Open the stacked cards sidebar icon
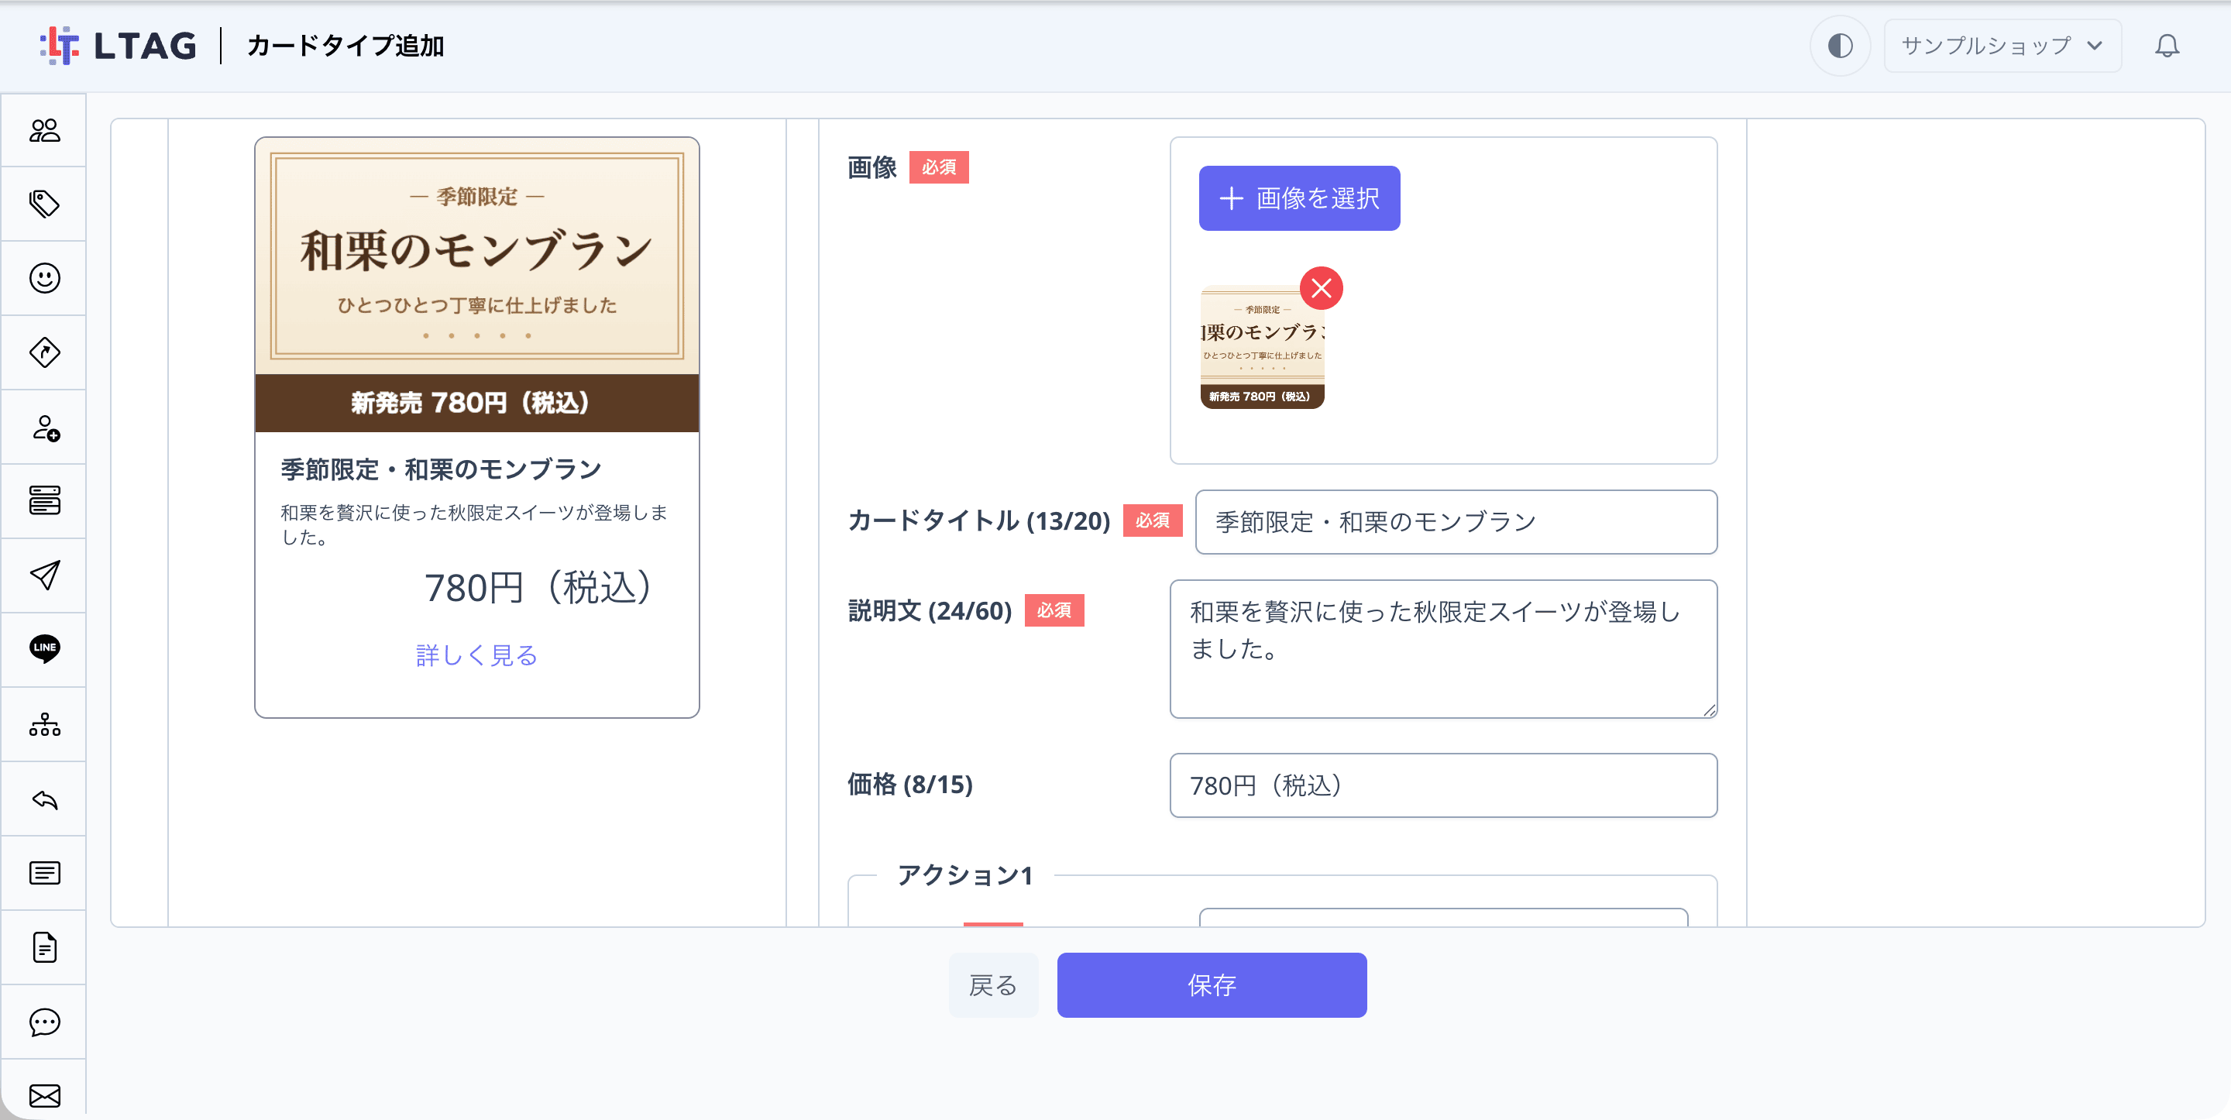The height and width of the screenshot is (1120, 2231). click(x=44, y=500)
